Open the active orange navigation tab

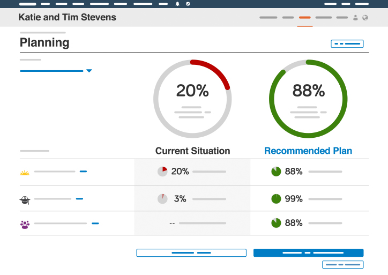point(304,18)
